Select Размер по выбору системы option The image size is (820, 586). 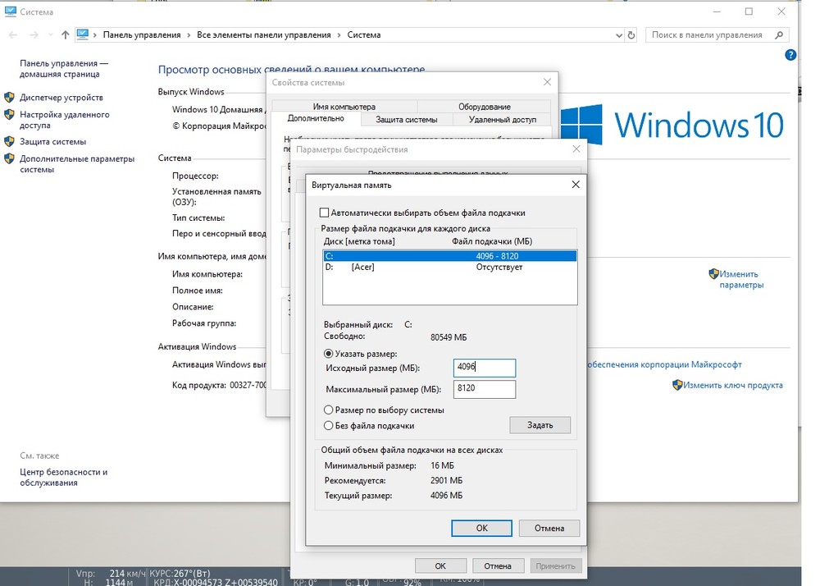click(329, 410)
